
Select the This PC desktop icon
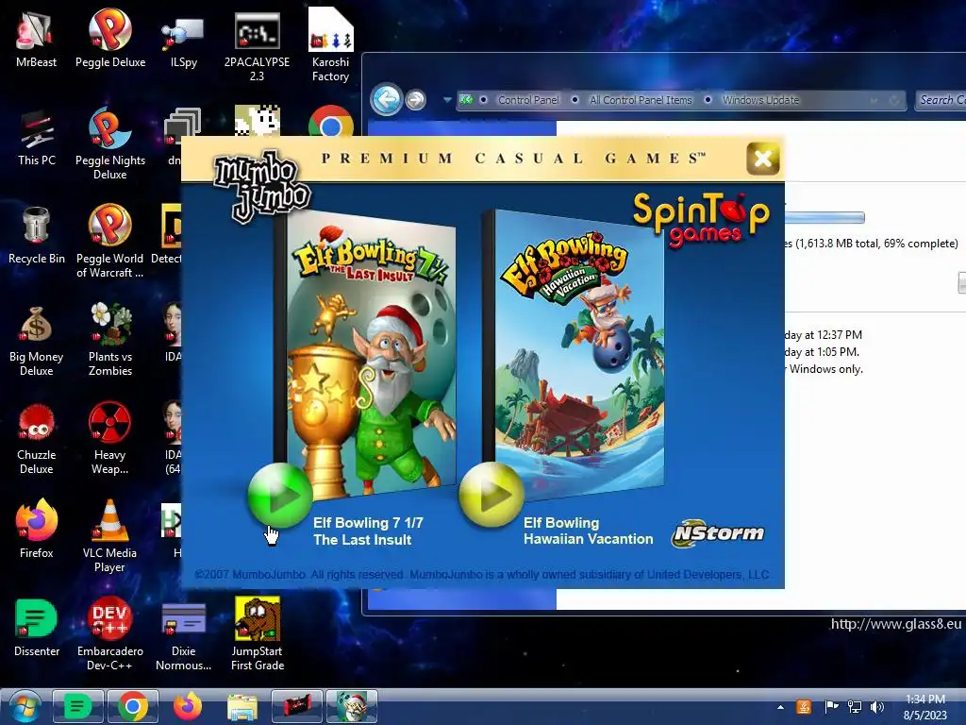pyautogui.click(x=37, y=137)
